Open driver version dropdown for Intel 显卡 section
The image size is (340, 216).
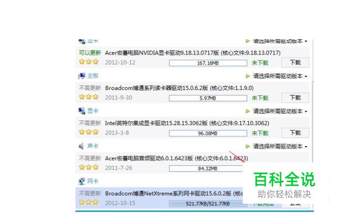click(280, 111)
